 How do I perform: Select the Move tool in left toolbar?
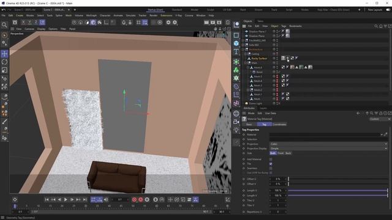point(4,54)
